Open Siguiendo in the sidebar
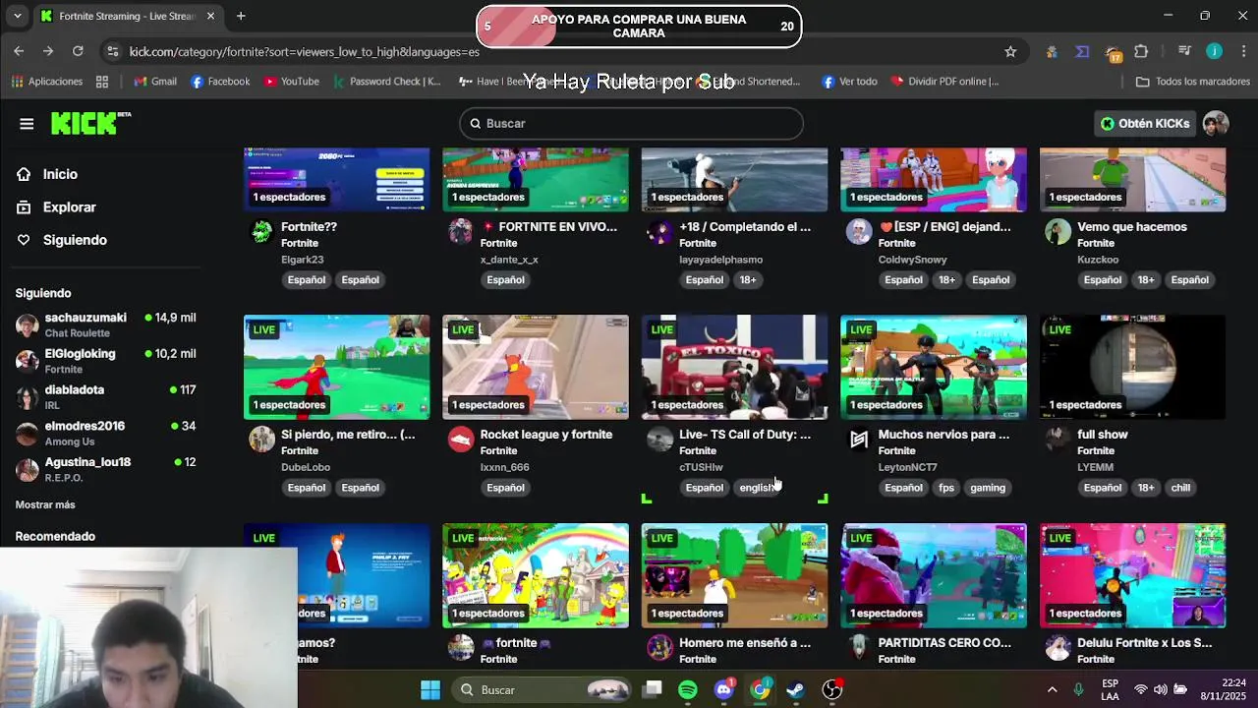The height and width of the screenshot is (708, 1258). tap(75, 240)
